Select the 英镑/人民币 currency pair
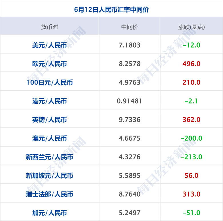The width and height of the screenshot is (223, 221). click(x=49, y=120)
